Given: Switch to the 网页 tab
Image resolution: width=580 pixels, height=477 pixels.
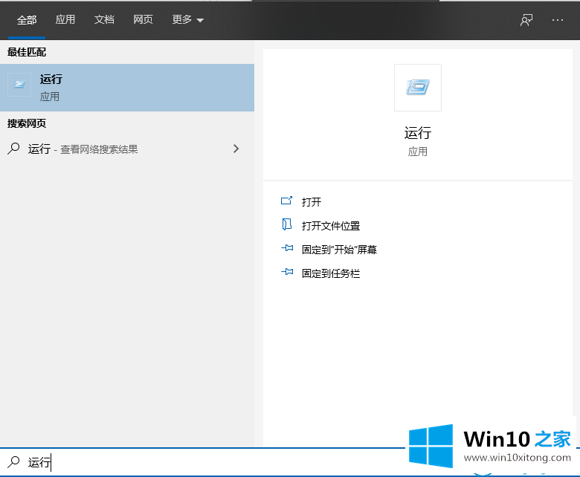Looking at the screenshot, I should (143, 19).
